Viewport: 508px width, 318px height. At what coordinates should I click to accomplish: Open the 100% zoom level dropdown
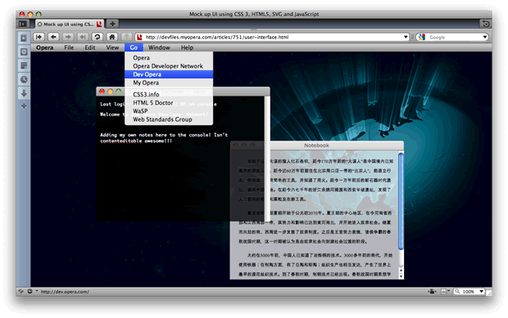coord(482,292)
